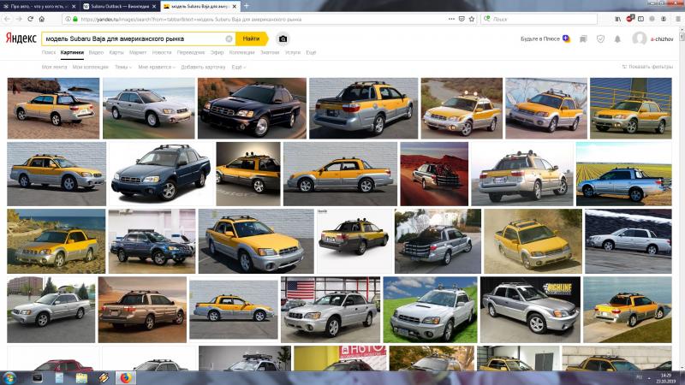Viewport: 685px width, 385px height.
Task: Open the first pinned taskbar app after Start
Action: coord(38,377)
